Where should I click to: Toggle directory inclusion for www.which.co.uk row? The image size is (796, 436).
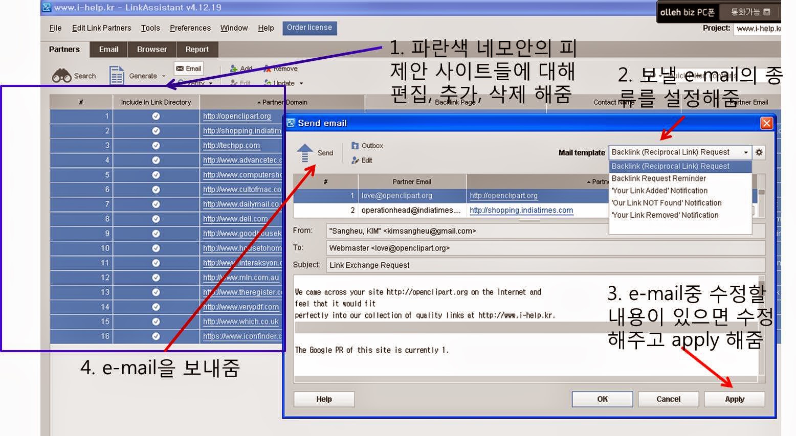click(156, 322)
